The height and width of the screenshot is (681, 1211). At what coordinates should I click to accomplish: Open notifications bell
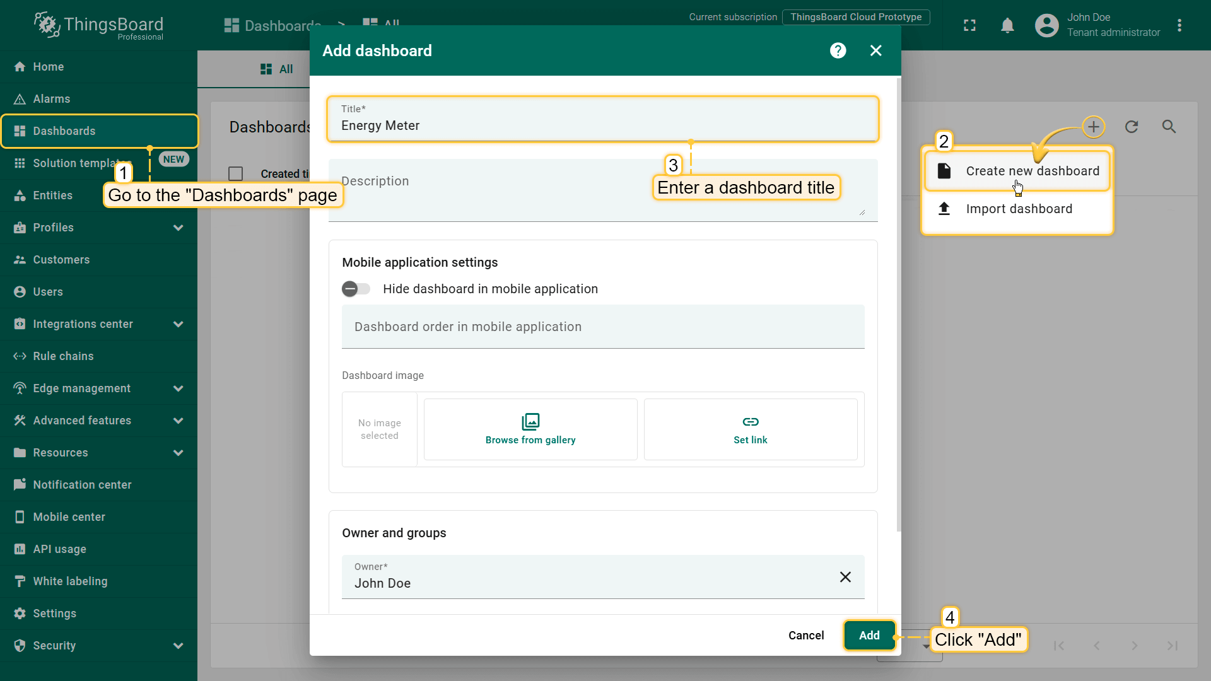pyautogui.click(x=1008, y=25)
